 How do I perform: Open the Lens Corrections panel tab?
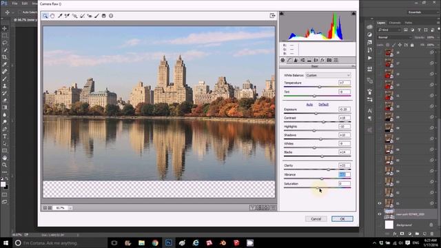tap(316, 60)
